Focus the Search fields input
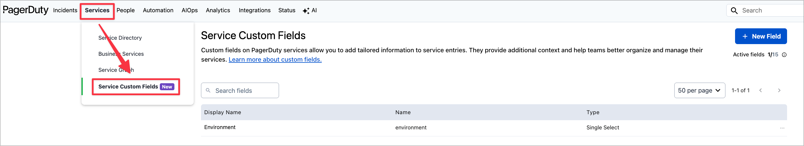804x146 pixels. click(x=240, y=91)
